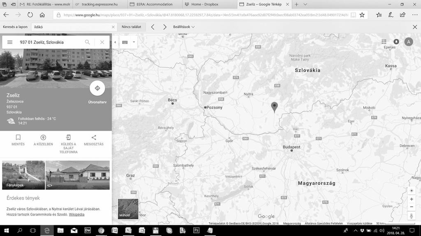
Task: Close the Zselíz Google Térkép tab
Action: pos(287,4)
